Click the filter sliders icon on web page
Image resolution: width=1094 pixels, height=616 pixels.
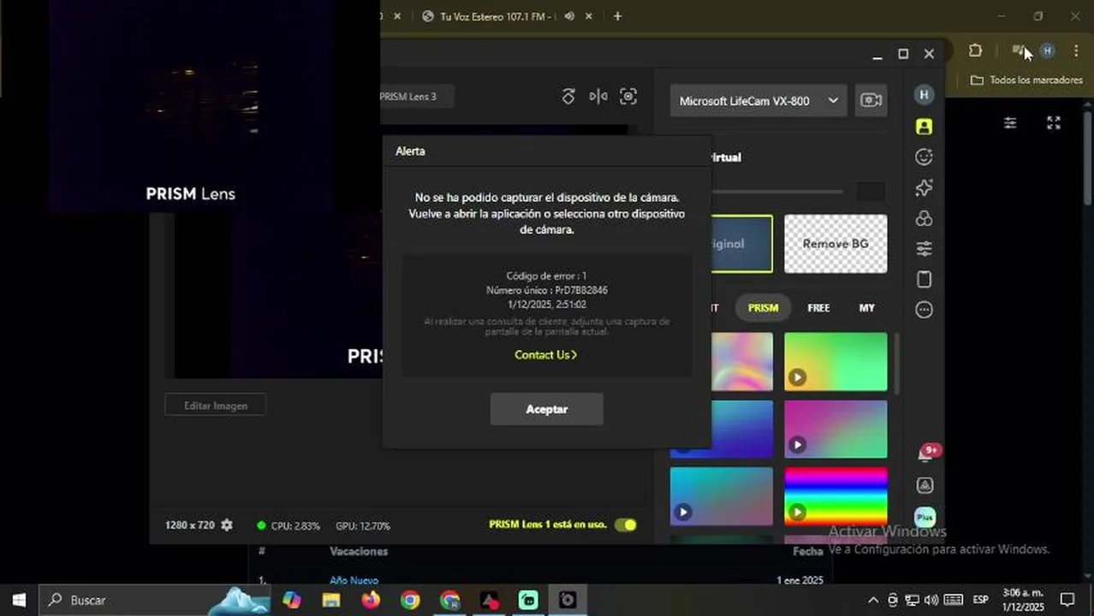pyautogui.click(x=1010, y=123)
